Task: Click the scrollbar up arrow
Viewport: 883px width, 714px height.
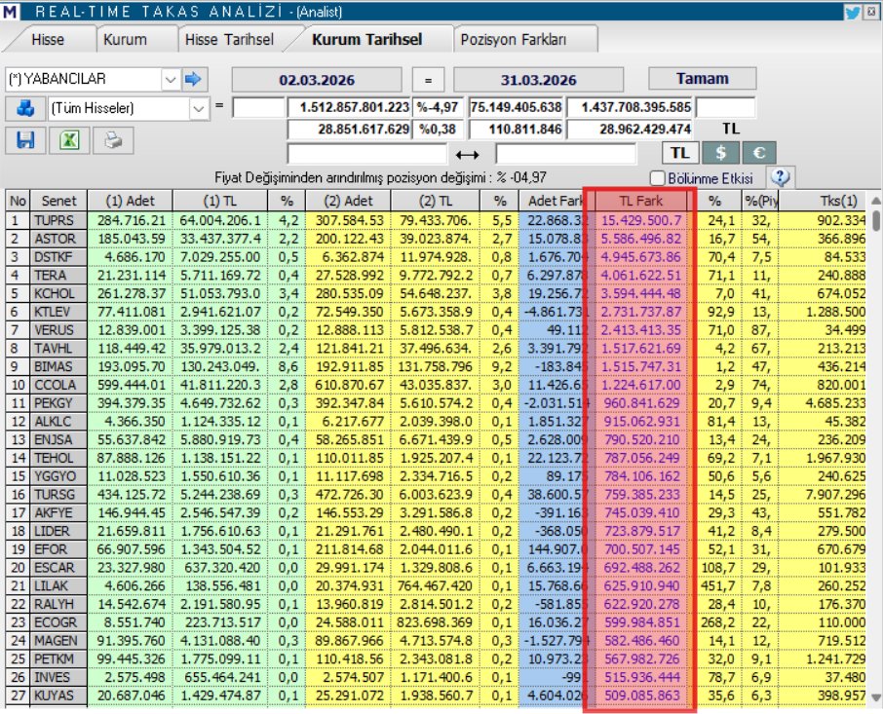Action: (876, 201)
